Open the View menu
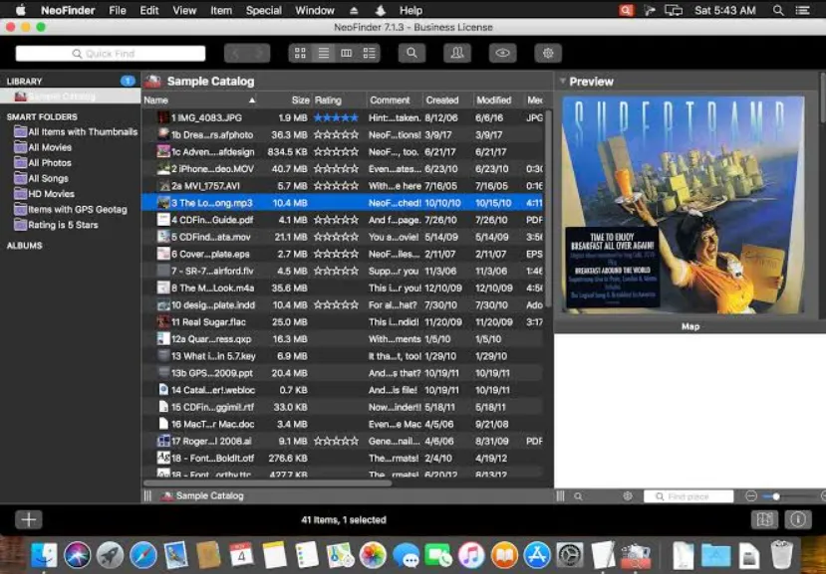 click(x=184, y=10)
